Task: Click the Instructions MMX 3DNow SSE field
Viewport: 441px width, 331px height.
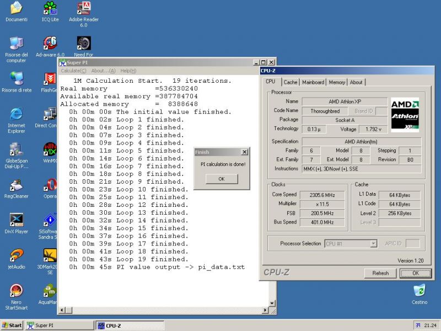Action: (x=362, y=169)
